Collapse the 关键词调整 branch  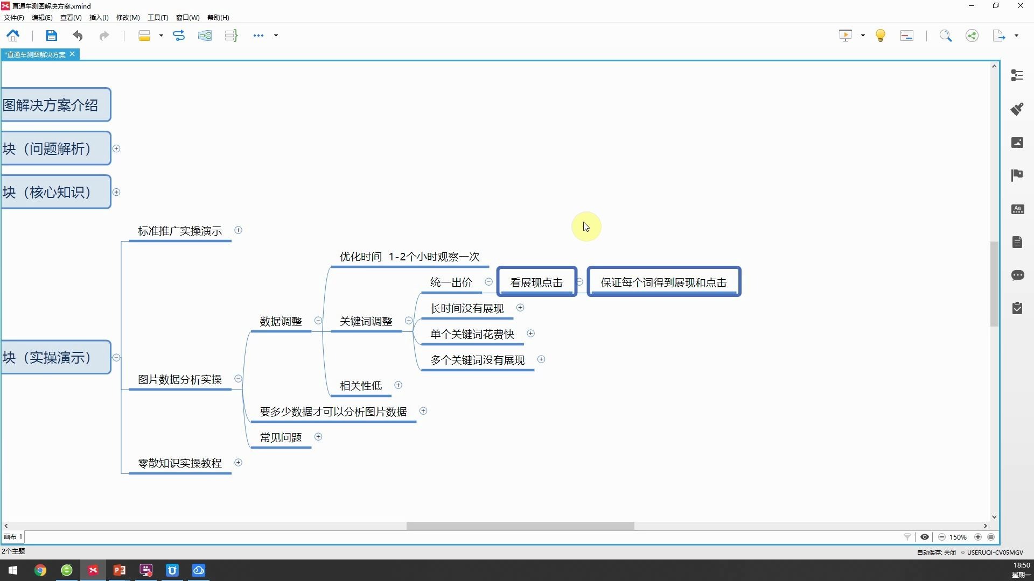click(x=409, y=320)
